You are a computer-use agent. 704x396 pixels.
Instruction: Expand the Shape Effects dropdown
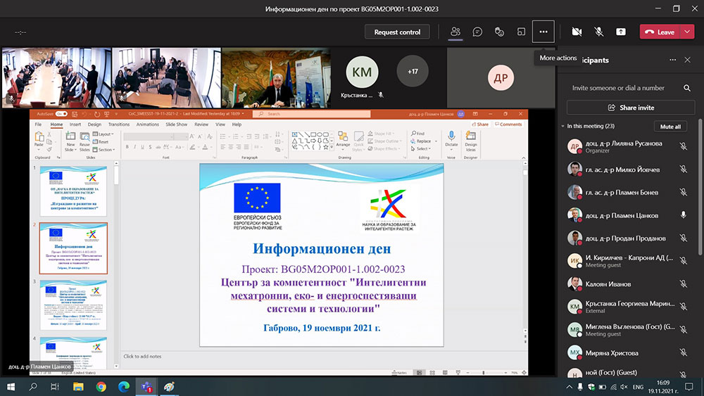pyautogui.click(x=384, y=148)
